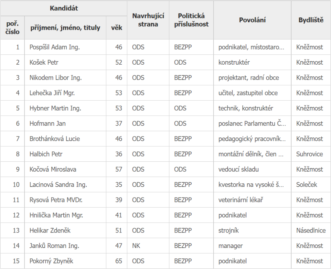Viewport: 331px width, 269px height.
Task: Click residence cell Solečnek row Soleček
Action: [x=306, y=185]
